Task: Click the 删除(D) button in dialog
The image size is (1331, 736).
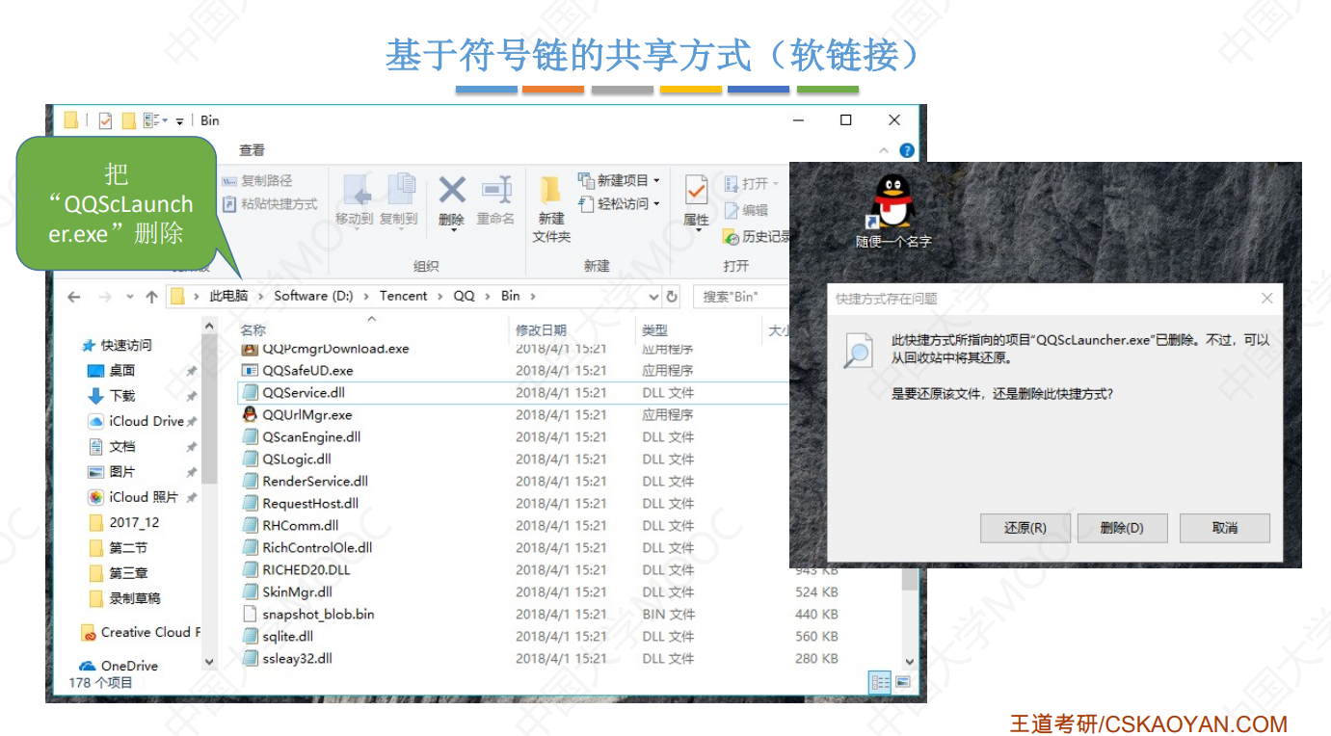Action: 1122,528
